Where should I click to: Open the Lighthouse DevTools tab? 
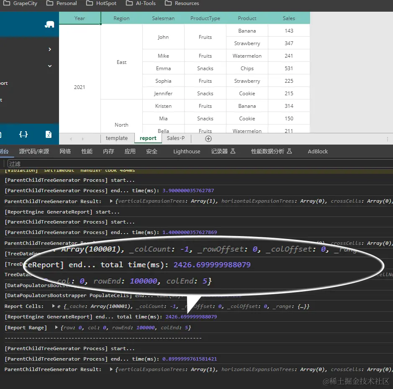pos(187,151)
